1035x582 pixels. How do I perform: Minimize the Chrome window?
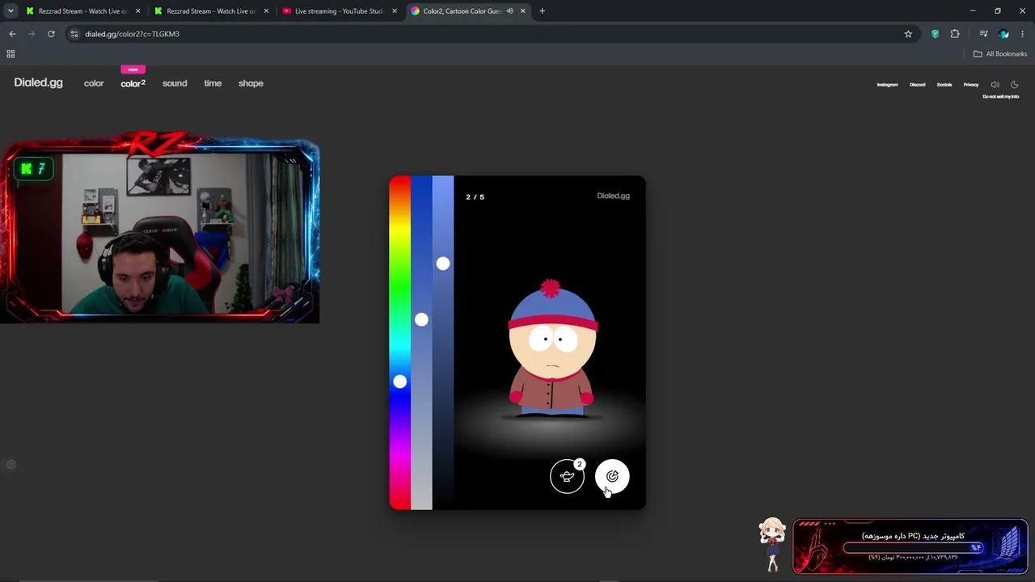coord(973,11)
